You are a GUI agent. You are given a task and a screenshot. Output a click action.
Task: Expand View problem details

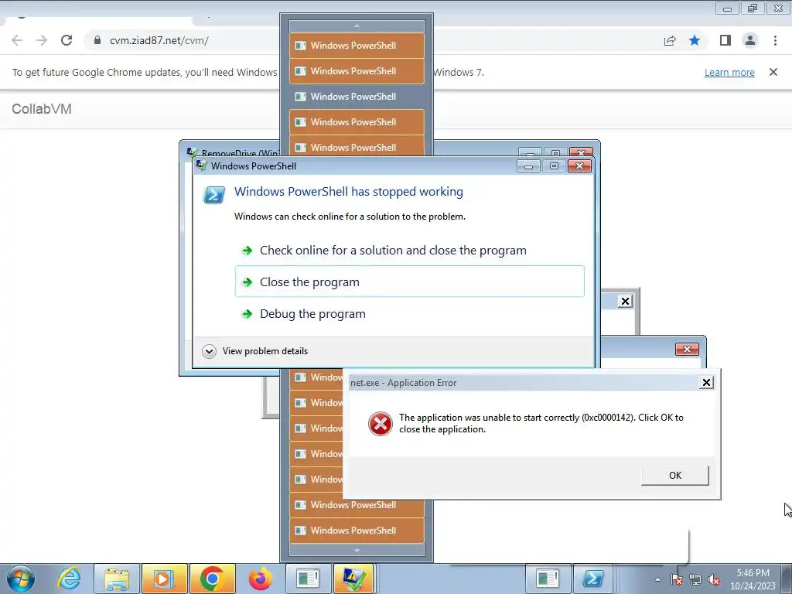[255, 351]
